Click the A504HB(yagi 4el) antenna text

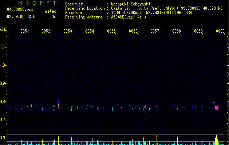[129, 17]
